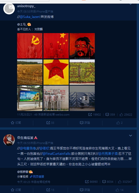Expand options chevron on 仿生南瓜派 post

[x=131, y=136]
